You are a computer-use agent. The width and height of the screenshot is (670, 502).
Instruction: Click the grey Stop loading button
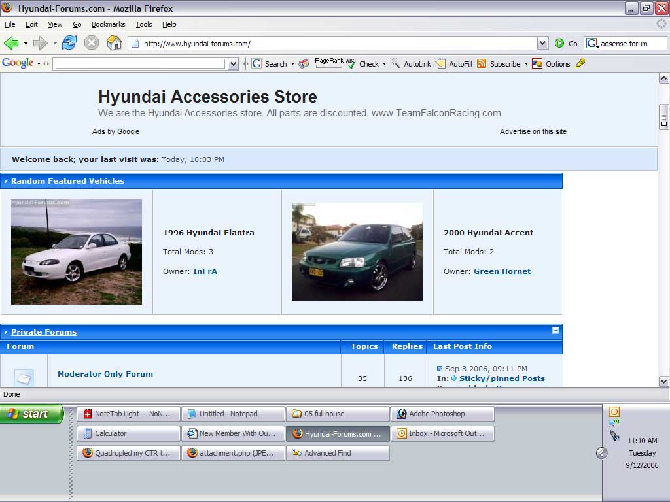(92, 42)
